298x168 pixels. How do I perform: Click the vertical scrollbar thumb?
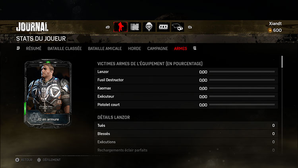[282, 62]
